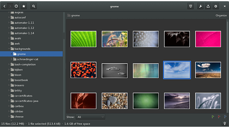Viewport: 229px width, 128px height.
Task: Select the cheese folder in sidebar
Action: click(x=19, y=117)
